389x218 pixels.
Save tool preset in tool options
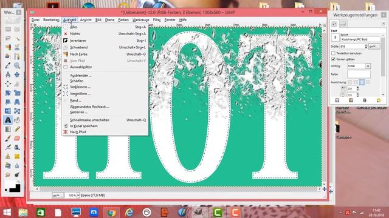coord(337,101)
